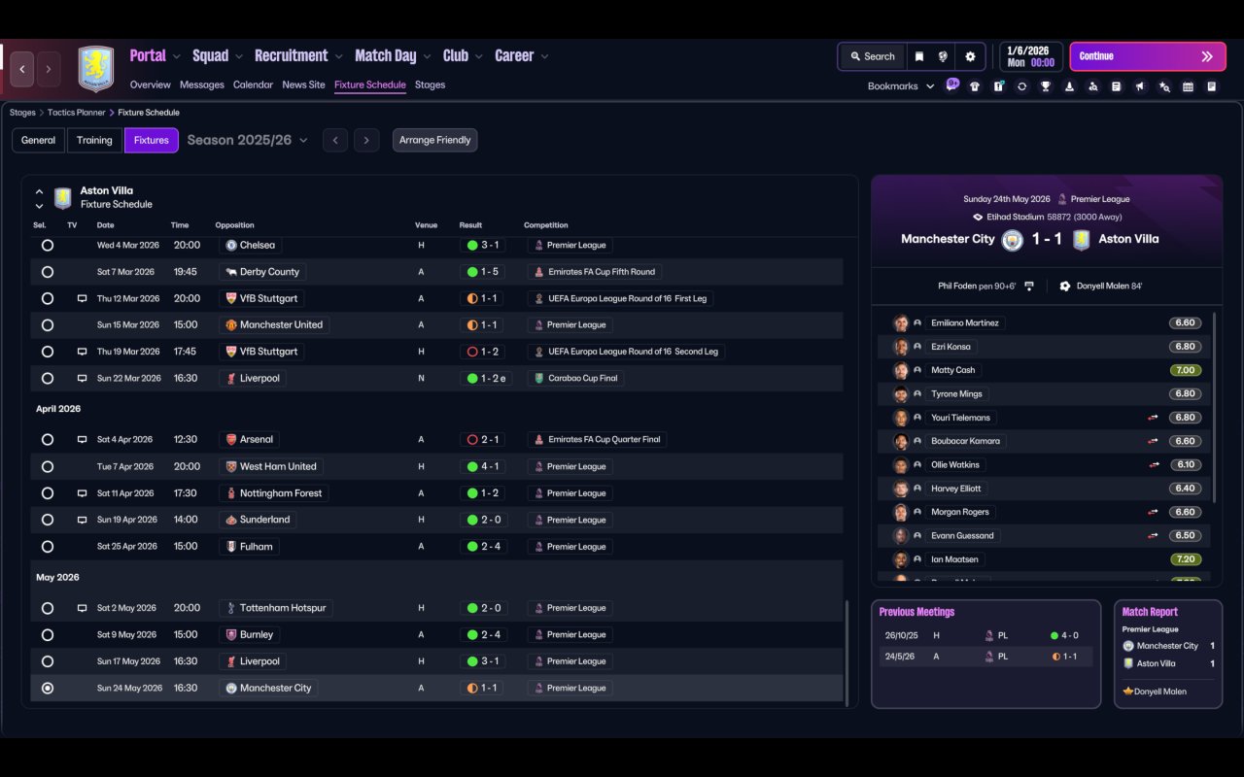Viewport: 1244px width, 777px height.
Task: Click TV icon on Tottenham Hotspur row
Action: point(82,608)
